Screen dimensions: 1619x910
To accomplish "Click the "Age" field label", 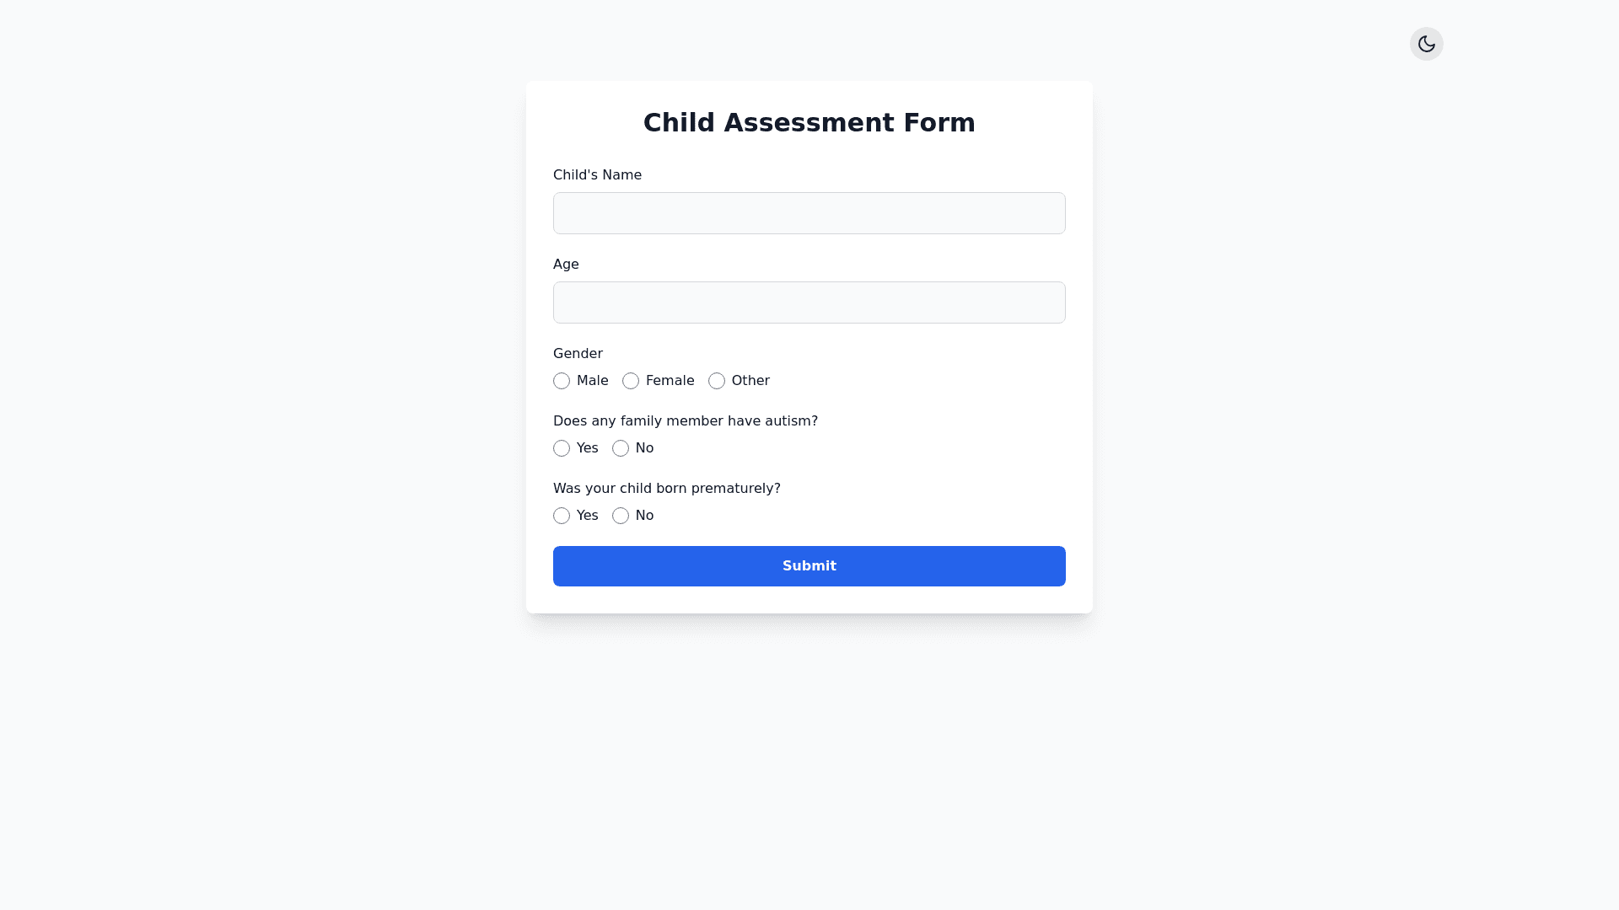I will [x=566, y=265].
